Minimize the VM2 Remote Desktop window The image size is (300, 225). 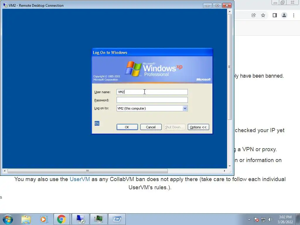(x=207, y=5)
